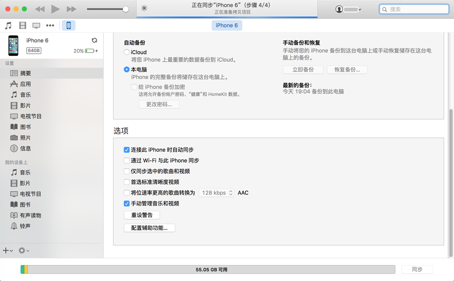Open the account dropdown menu
The height and width of the screenshot is (281, 454).
click(x=348, y=9)
